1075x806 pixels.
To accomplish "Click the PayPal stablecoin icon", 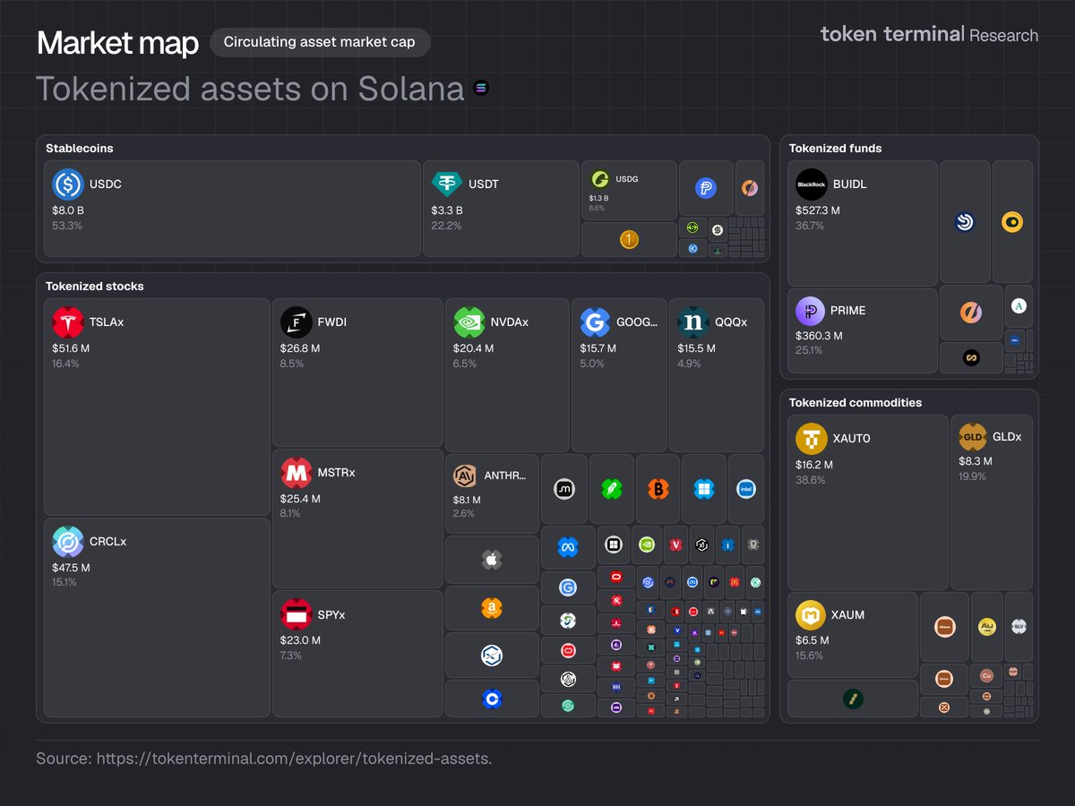I will pos(706,189).
